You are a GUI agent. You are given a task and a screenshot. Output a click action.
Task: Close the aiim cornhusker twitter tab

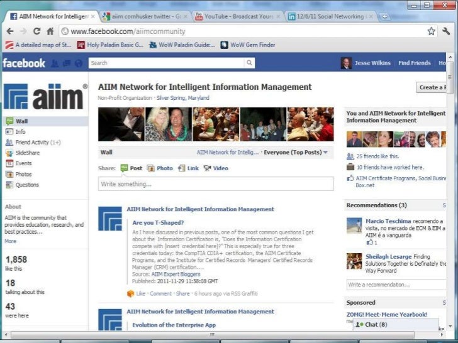coord(185,16)
